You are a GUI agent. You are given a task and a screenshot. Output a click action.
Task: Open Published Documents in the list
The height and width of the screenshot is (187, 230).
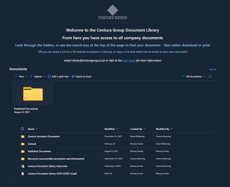coord(39,151)
